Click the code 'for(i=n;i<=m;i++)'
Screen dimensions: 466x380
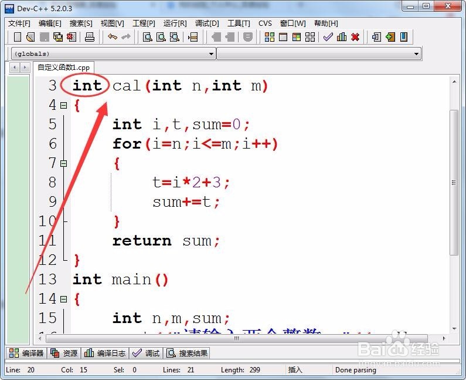click(195, 144)
